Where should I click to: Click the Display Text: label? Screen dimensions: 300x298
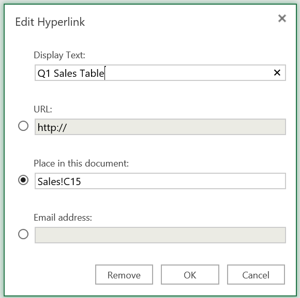point(59,56)
